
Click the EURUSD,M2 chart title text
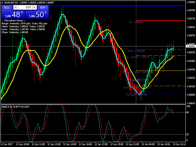pos(11,3)
